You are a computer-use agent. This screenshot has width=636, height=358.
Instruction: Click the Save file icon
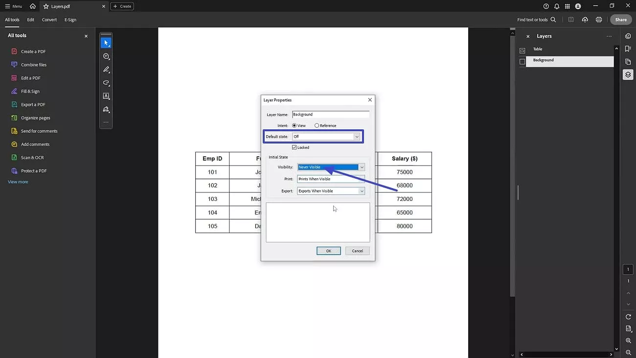coord(571,20)
